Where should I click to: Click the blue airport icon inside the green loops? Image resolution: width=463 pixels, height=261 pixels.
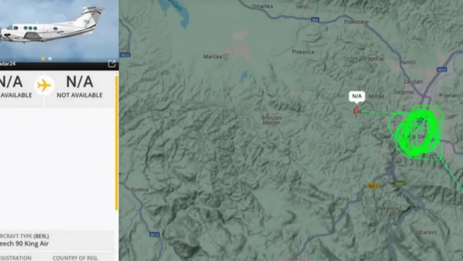click(421, 120)
